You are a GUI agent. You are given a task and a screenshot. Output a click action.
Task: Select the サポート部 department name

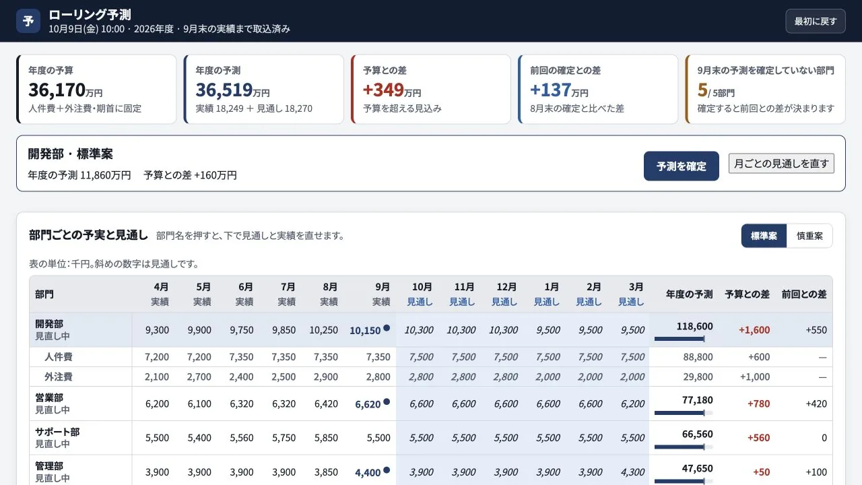57,432
